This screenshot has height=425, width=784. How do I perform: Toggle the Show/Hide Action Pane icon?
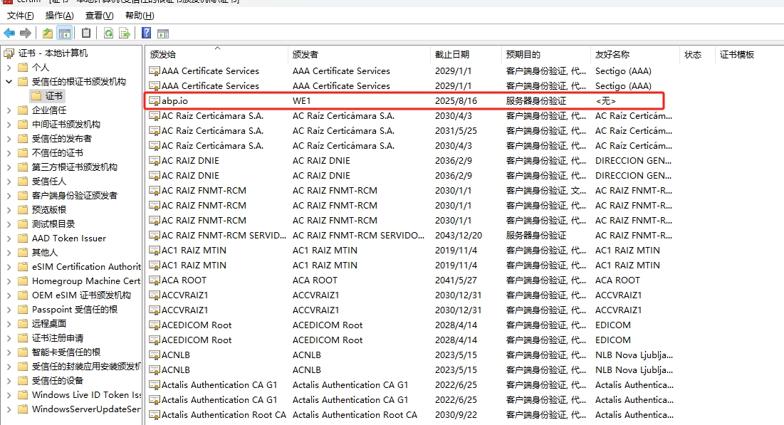click(163, 33)
